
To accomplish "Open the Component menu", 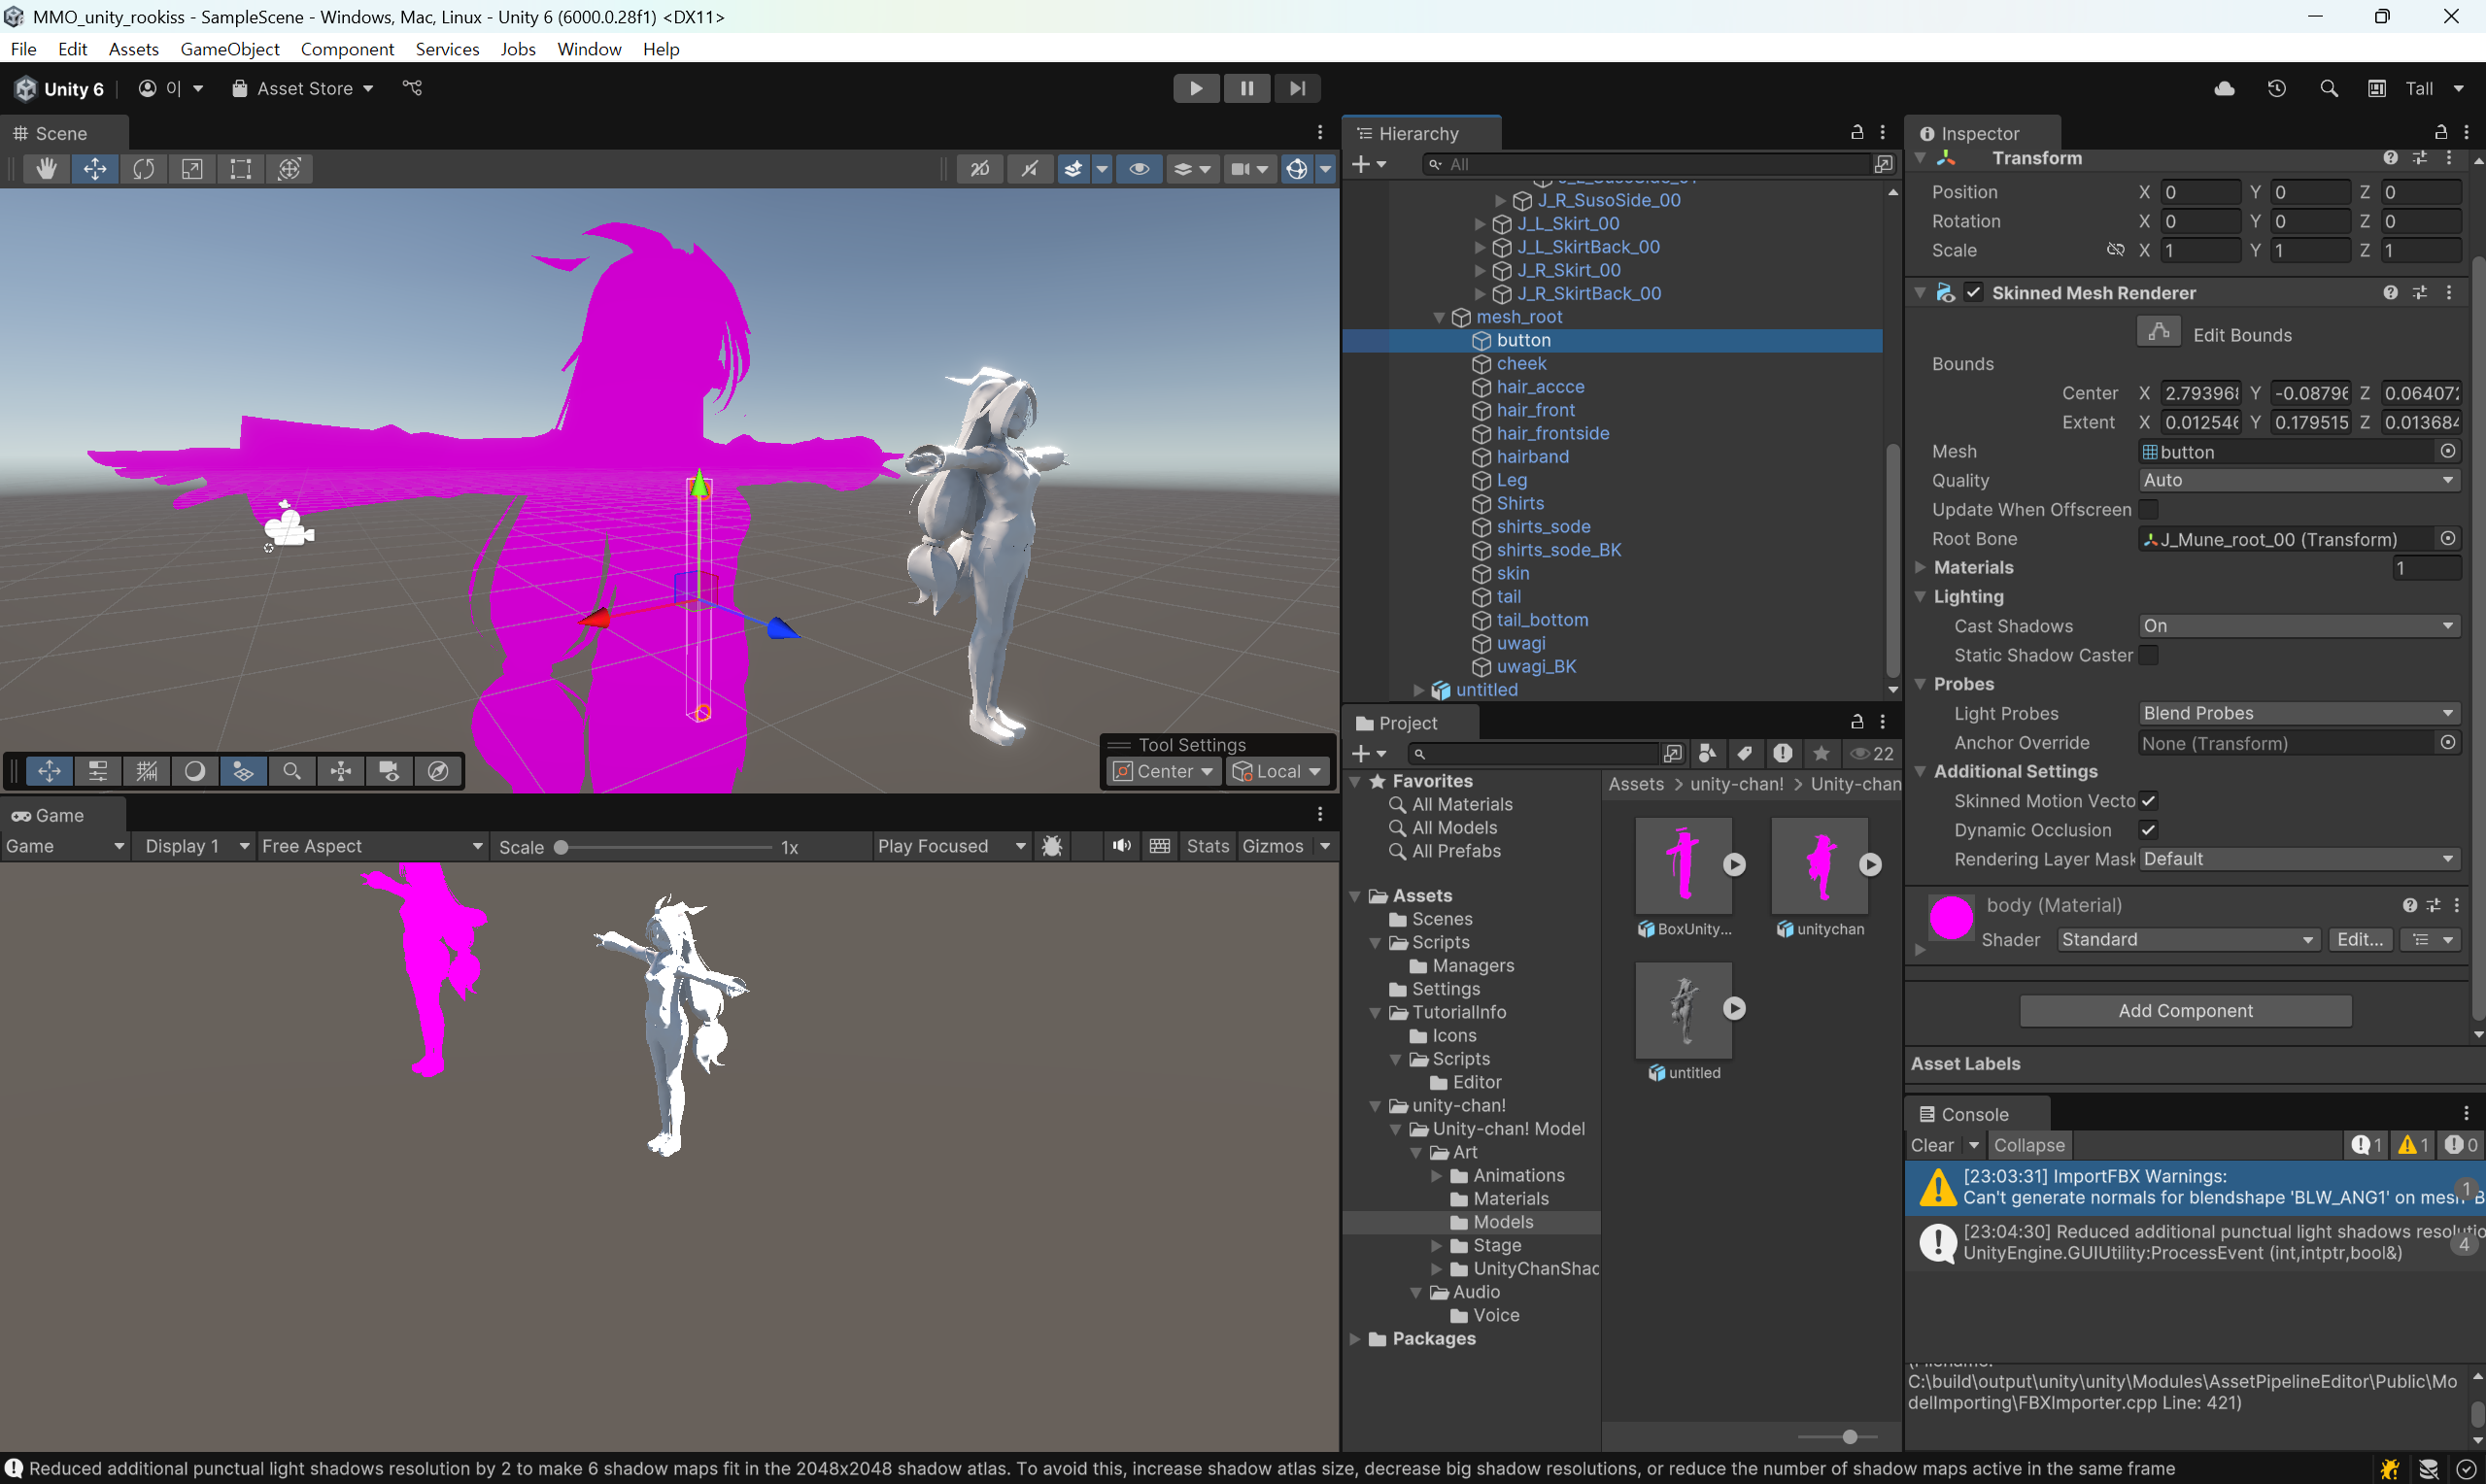I will (347, 49).
